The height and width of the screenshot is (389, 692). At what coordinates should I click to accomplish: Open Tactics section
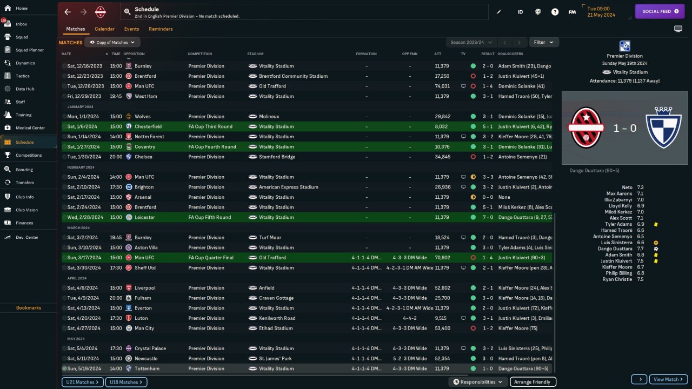pos(28,76)
